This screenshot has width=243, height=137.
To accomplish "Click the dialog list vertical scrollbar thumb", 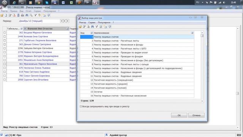I will (x=202, y=35).
